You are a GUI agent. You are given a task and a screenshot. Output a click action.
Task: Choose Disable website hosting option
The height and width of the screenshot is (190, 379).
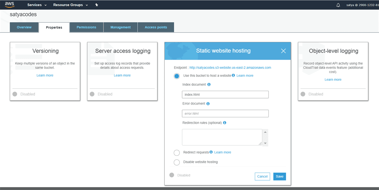(177, 162)
